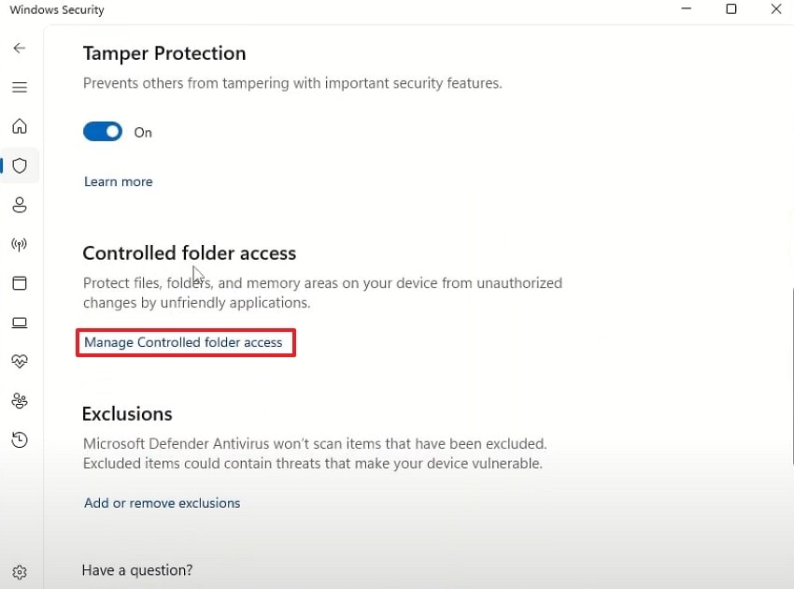The width and height of the screenshot is (794, 589).
Task: Click the vertical scrollbar on right edge
Action: coord(790,374)
